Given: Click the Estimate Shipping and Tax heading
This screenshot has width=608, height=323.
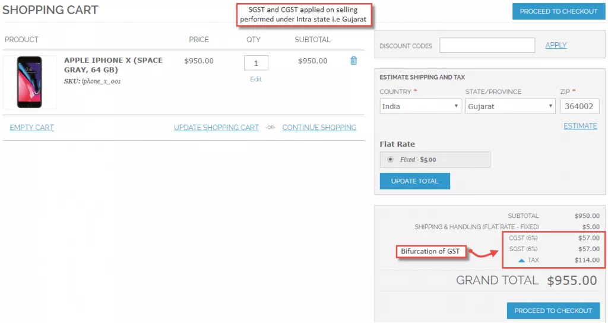Looking at the screenshot, I should (422, 77).
